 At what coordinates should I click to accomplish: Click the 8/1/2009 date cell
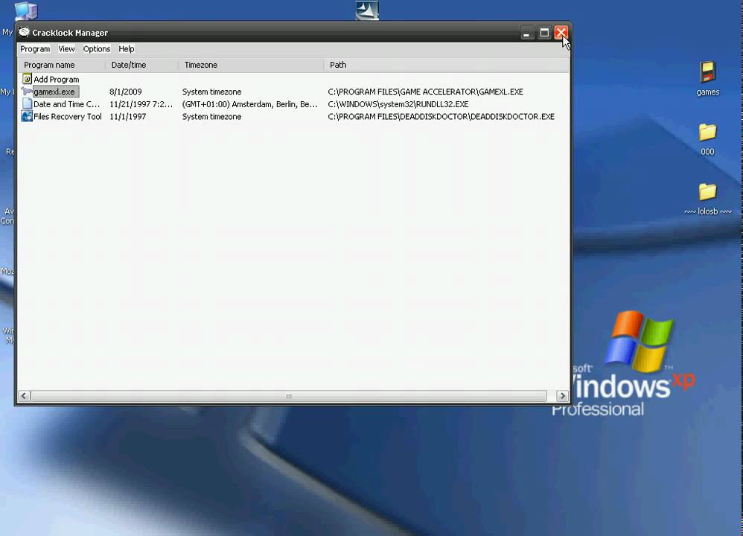126,92
